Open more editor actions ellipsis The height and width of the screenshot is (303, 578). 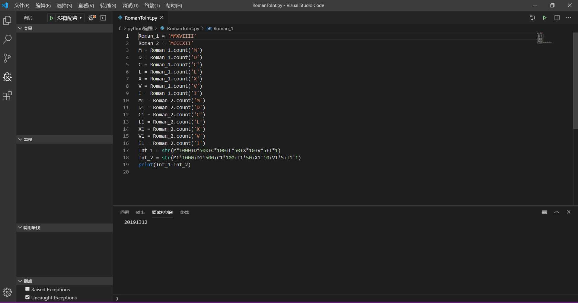click(569, 18)
